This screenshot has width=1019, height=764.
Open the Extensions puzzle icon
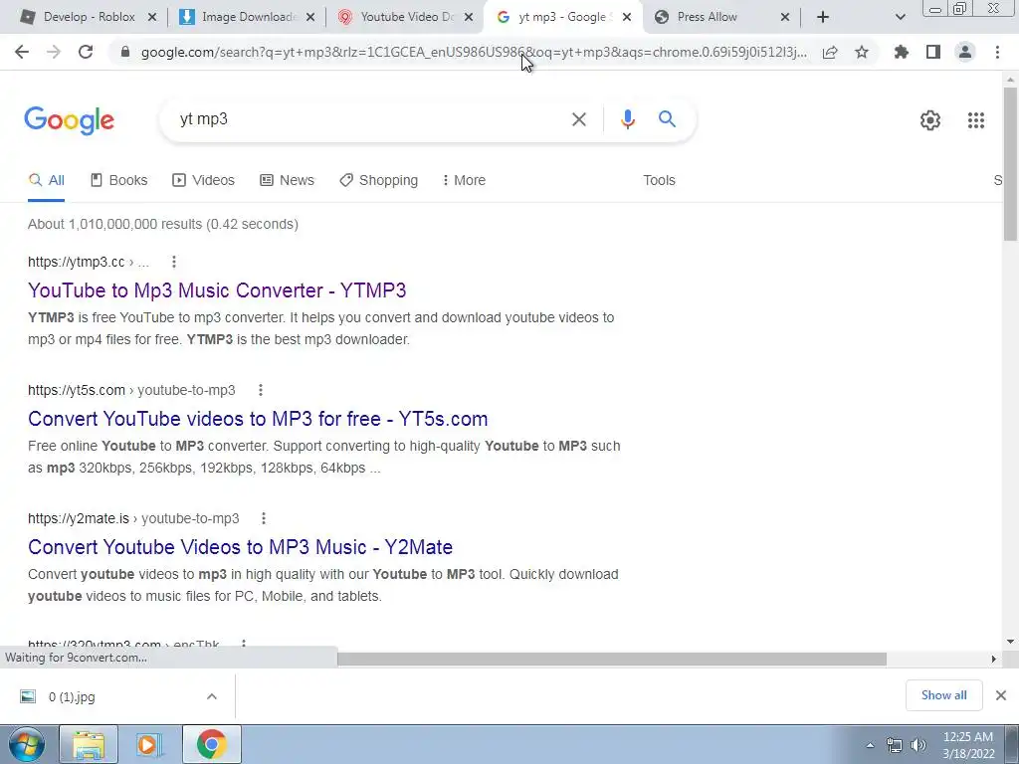pyautogui.click(x=902, y=52)
